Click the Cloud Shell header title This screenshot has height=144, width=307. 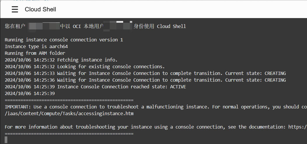(x=40, y=9)
